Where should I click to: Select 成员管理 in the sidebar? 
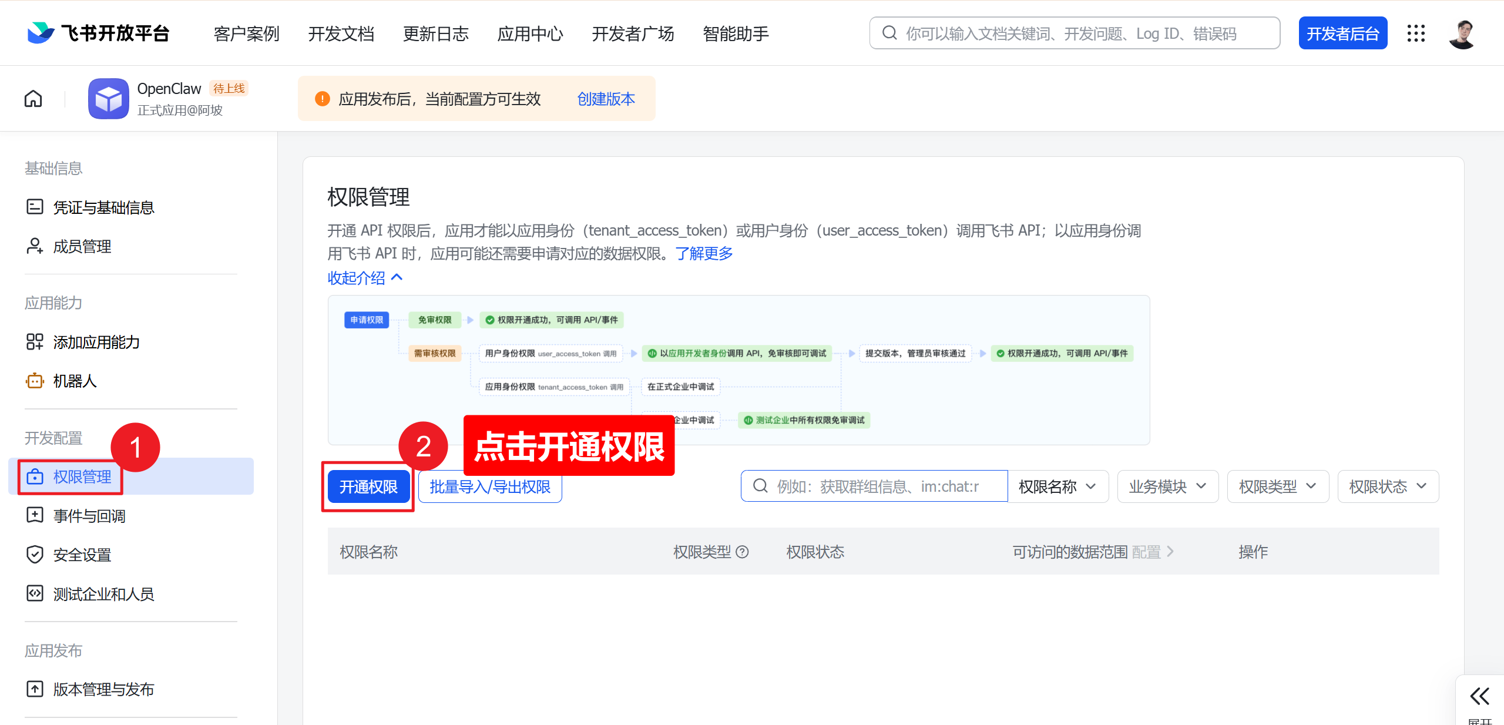click(x=82, y=246)
